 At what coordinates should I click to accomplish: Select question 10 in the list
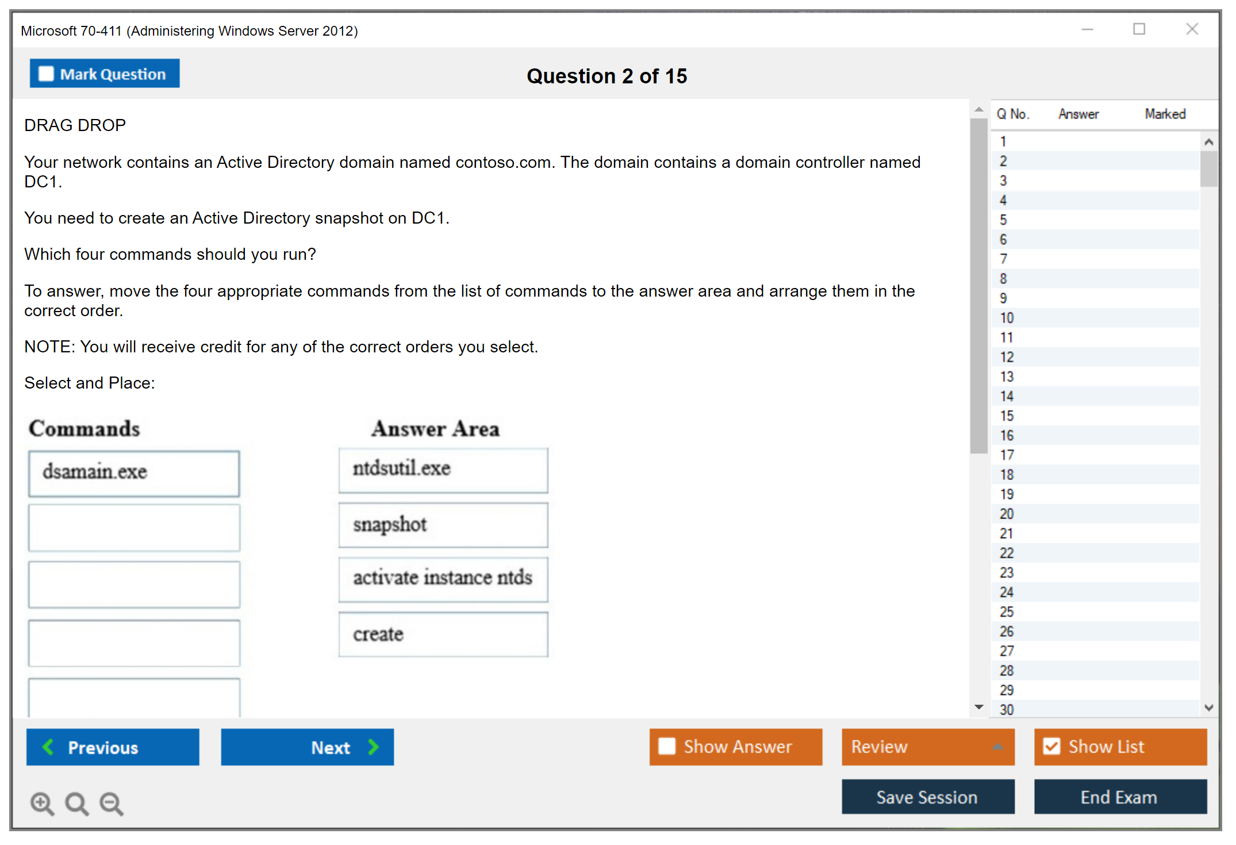[1007, 318]
